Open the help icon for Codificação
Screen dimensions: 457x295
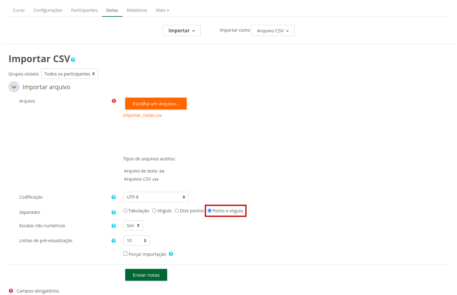coord(114,197)
